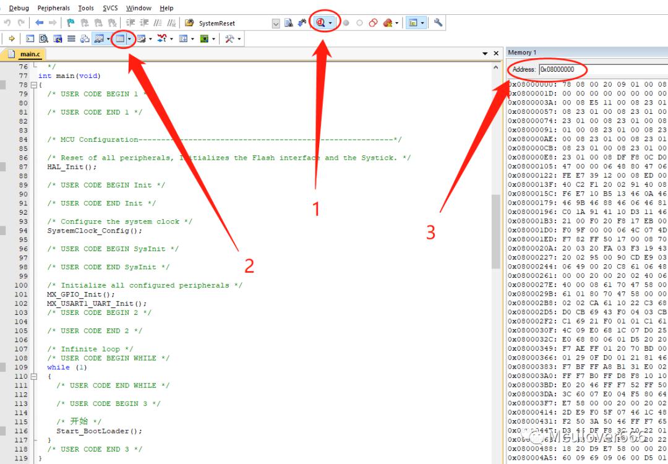Click the Toolbox hammer-wrench icon
Screen dimensions: 668x464
[x=229, y=39]
